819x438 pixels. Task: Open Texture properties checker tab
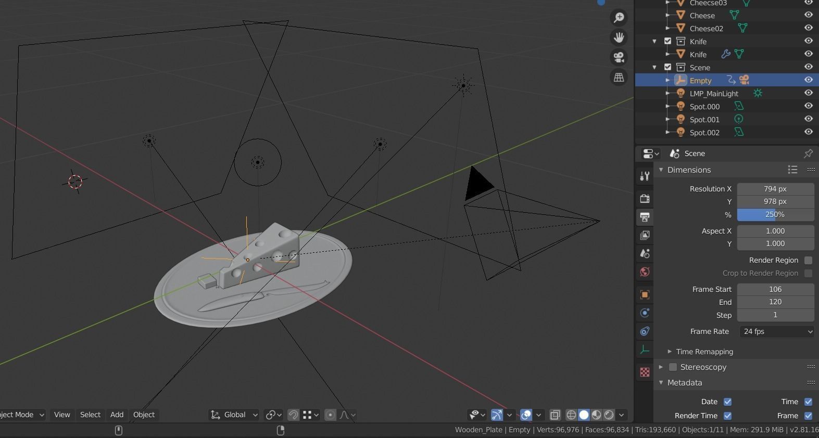[645, 372]
